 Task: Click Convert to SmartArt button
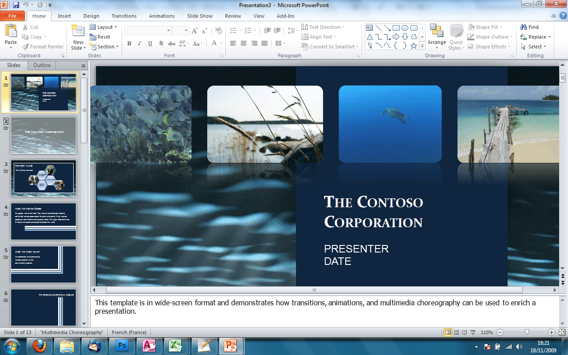pos(331,47)
